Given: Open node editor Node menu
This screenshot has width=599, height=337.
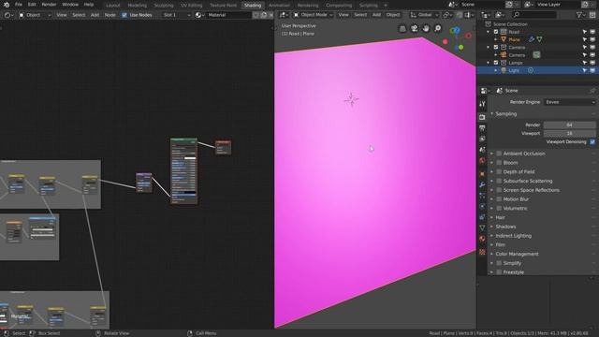Looking at the screenshot, I should (110, 15).
